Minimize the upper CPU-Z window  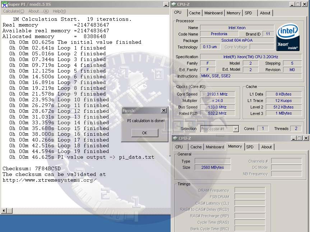pyautogui.click(x=292, y=4)
